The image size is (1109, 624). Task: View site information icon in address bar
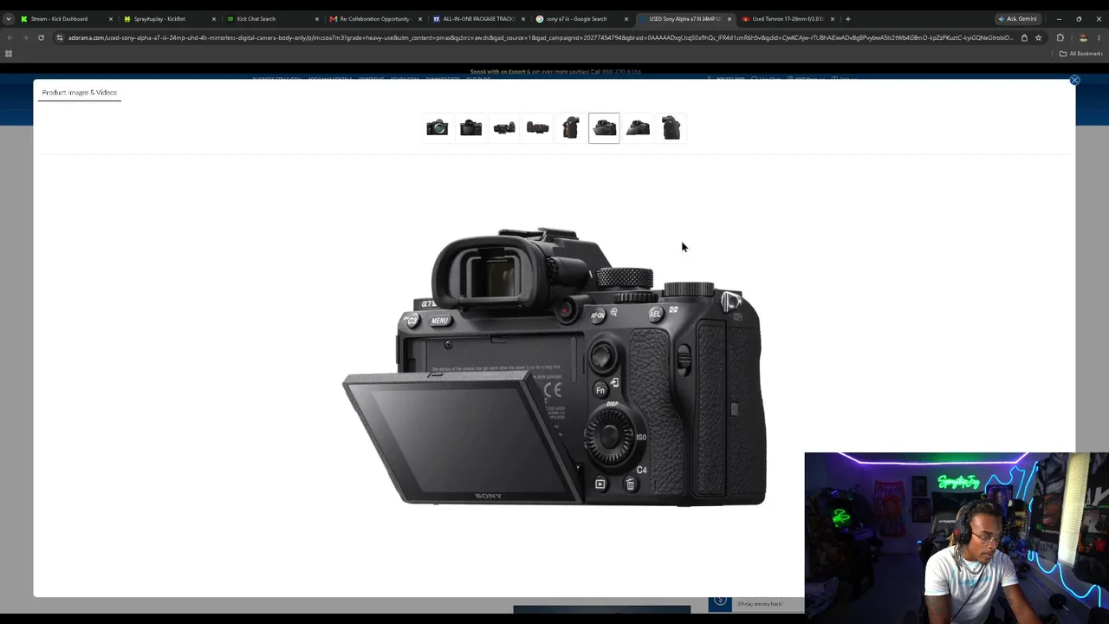60,38
